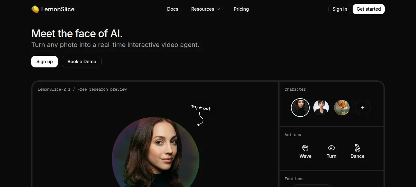The image size is (416, 187).
Task: Open the Docs page
Action: [173, 9]
